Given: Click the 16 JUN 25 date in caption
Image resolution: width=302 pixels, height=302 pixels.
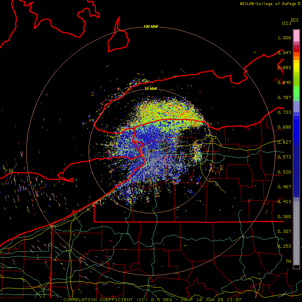Looking at the screenshot, I should pyautogui.click(x=210, y=300).
